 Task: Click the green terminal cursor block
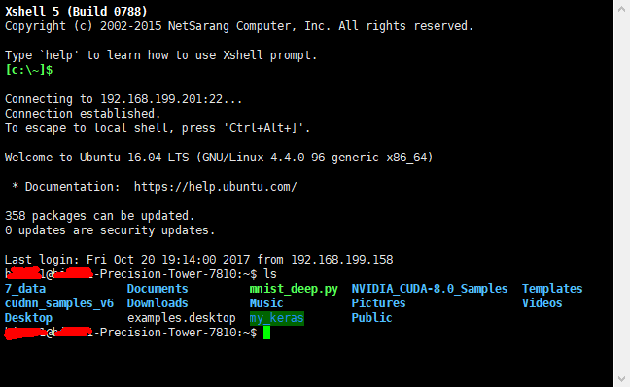pyautogui.click(x=266, y=333)
